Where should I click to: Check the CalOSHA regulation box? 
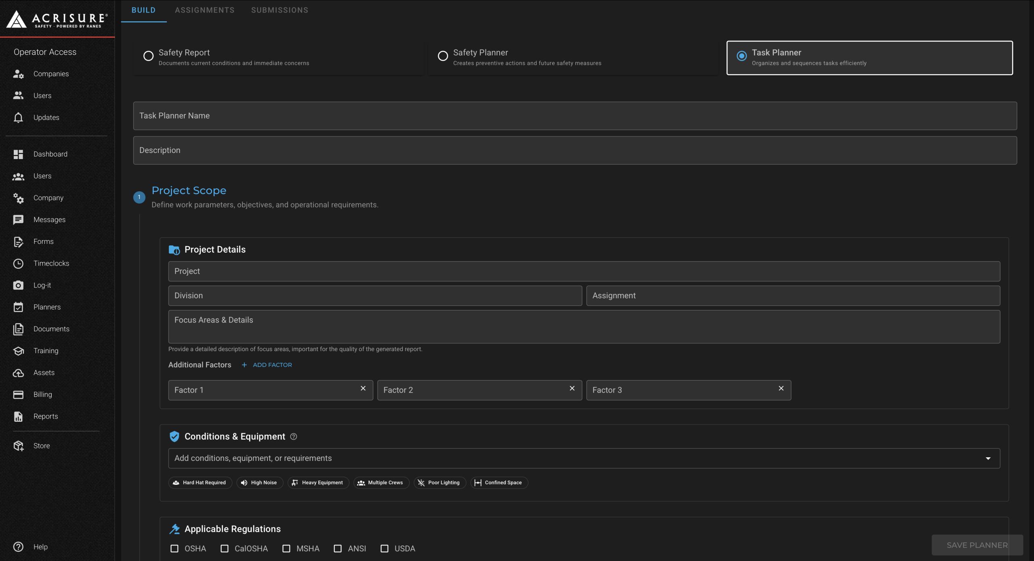tap(225, 548)
